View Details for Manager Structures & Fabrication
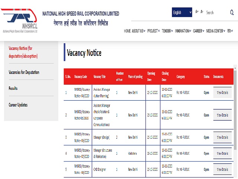 coord(222,153)
